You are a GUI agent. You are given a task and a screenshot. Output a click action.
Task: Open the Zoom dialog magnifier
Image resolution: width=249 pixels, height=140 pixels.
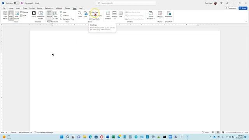(80, 14)
